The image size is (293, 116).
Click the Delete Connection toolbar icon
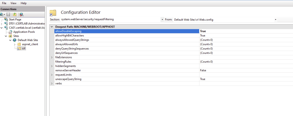click(22, 15)
